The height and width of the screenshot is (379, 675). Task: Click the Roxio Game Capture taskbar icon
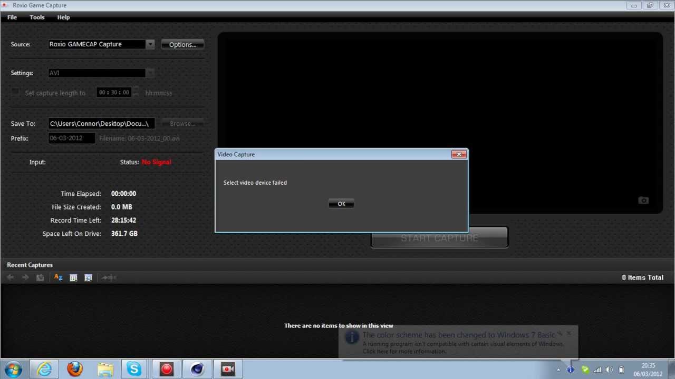tap(228, 369)
